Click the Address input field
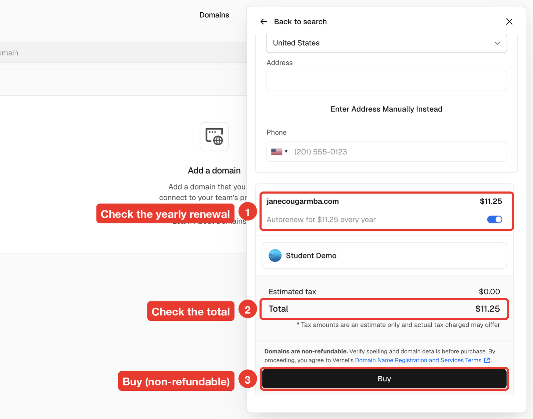The image size is (533, 419). tap(386, 81)
